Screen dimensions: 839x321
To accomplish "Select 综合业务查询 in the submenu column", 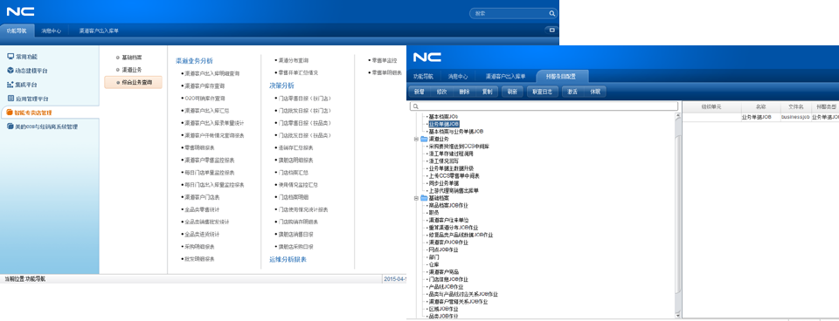I will pyautogui.click(x=133, y=83).
